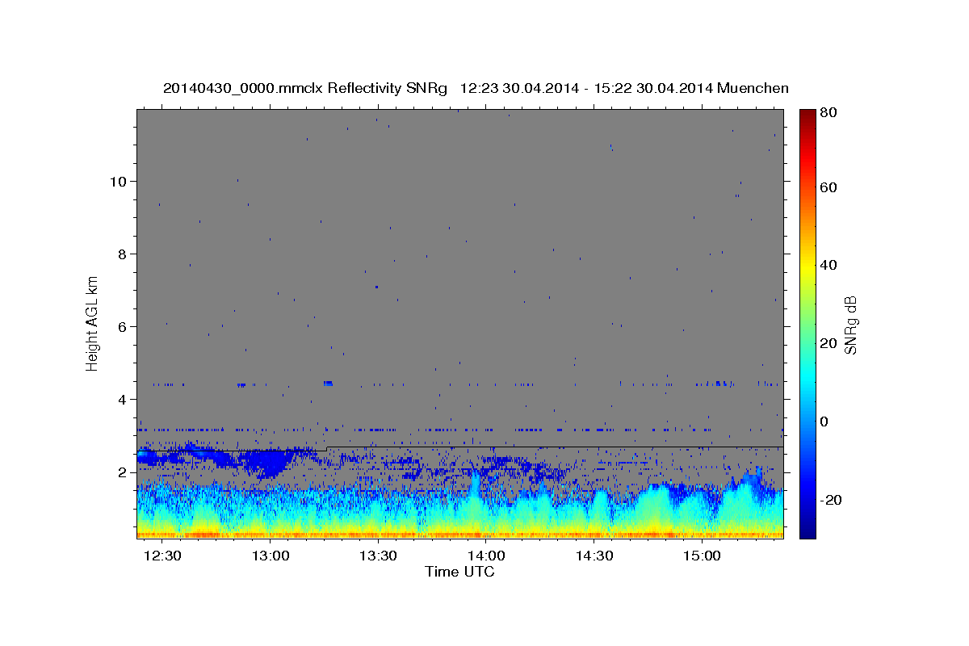Click the 13:00 time tick label
Image resolution: width=969 pixels, height=646 pixels.
271,556
